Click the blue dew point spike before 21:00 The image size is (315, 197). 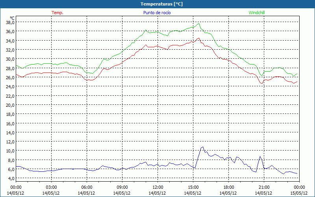260,156
